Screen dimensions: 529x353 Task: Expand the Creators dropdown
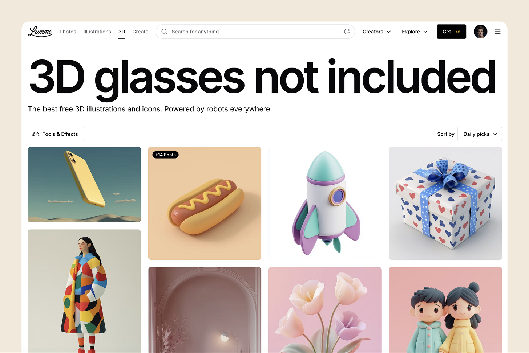(376, 32)
